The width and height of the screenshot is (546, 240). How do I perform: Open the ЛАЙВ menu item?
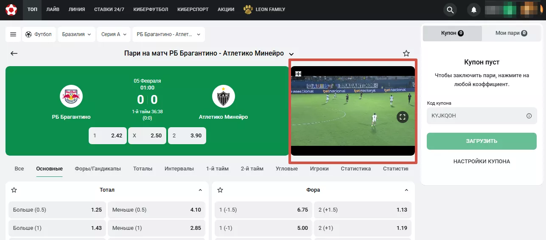coord(53,9)
